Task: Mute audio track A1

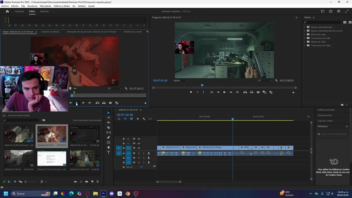Action: (x=139, y=153)
